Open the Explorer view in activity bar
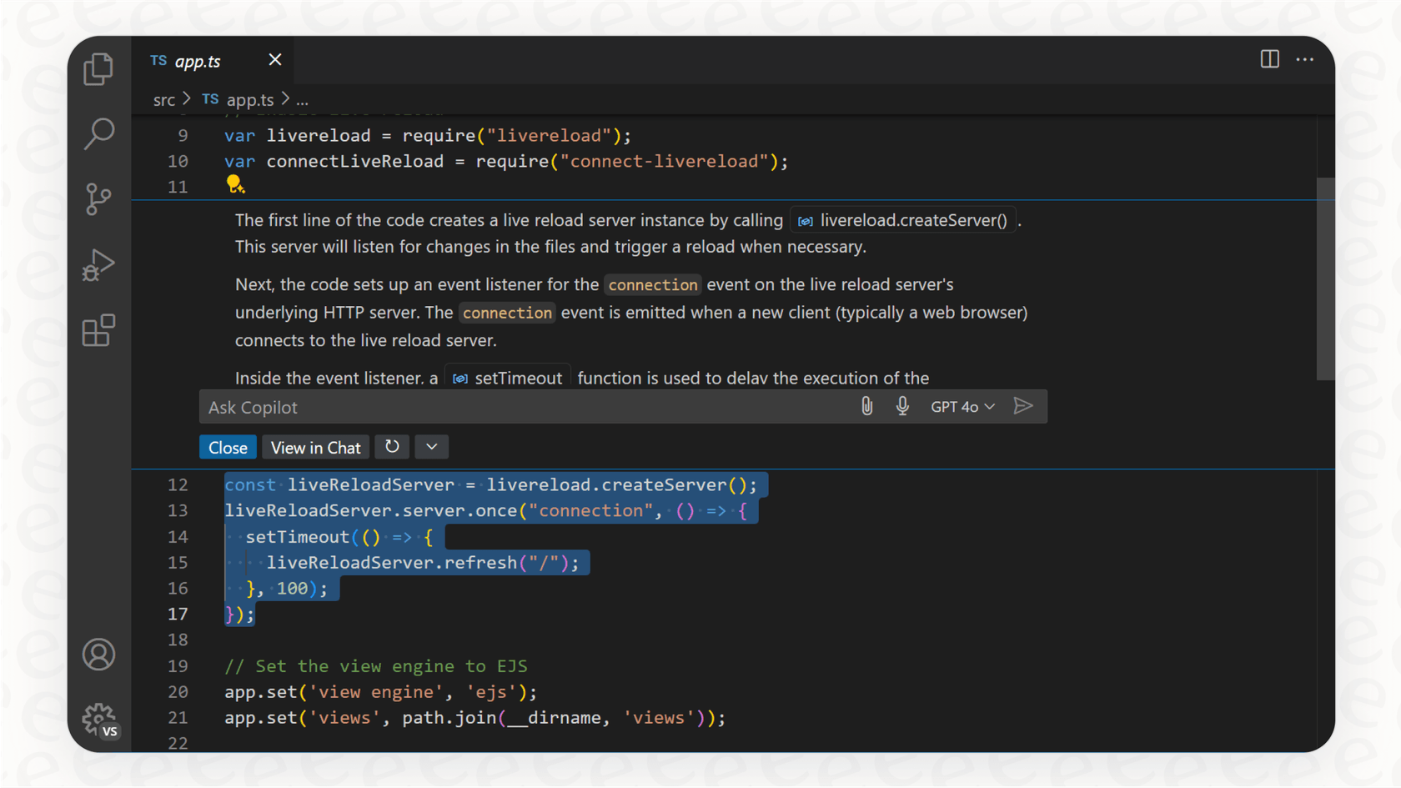The width and height of the screenshot is (1401, 788). pyautogui.click(x=98, y=69)
